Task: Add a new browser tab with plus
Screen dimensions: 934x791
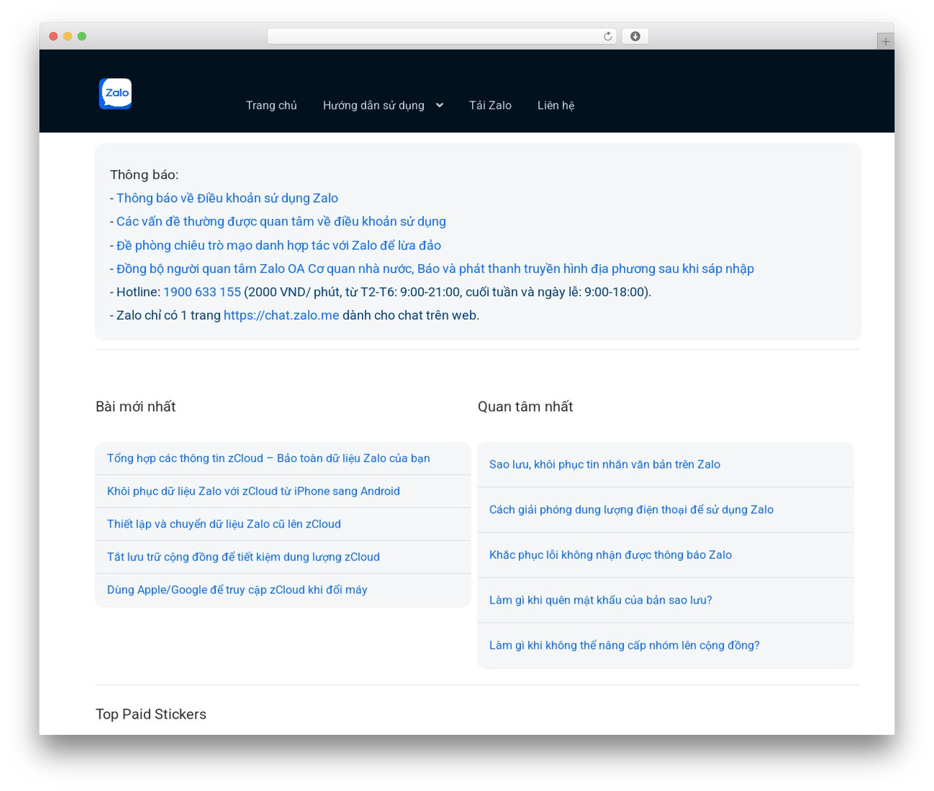Action: [x=885, y=42]
